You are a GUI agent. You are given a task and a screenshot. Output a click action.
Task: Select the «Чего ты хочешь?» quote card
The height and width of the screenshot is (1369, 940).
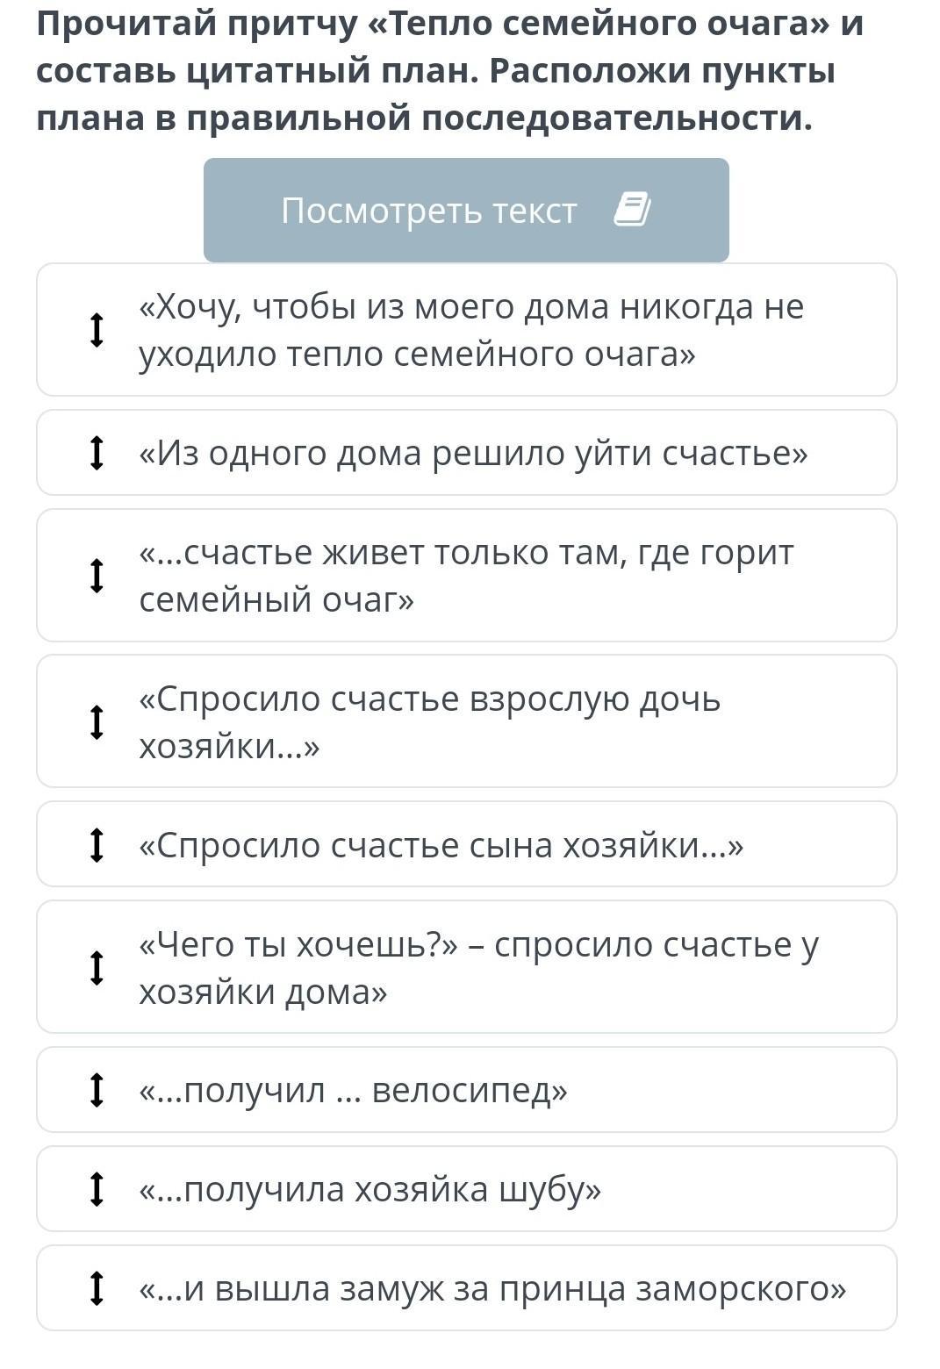tap(466, 967)
